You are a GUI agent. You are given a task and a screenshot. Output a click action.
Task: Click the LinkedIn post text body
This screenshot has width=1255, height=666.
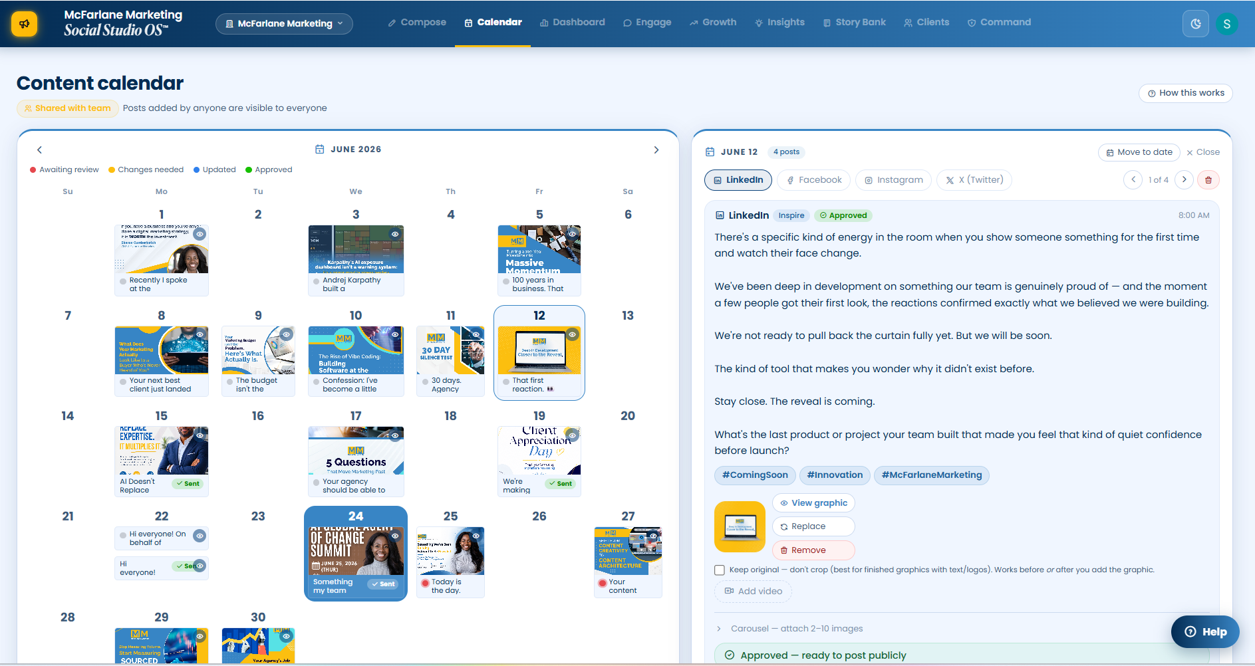pyautogui.click(x=962, y=344)
